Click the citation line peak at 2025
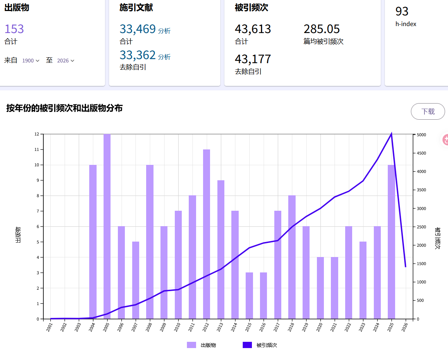448x351 pixels. point(391,134)
